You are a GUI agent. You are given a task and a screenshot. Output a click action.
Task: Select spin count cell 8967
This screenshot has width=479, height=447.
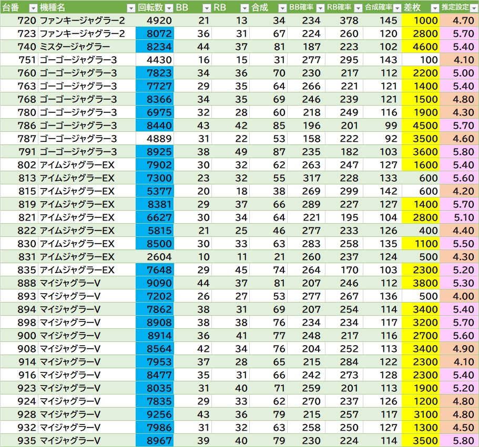point(155,440)
